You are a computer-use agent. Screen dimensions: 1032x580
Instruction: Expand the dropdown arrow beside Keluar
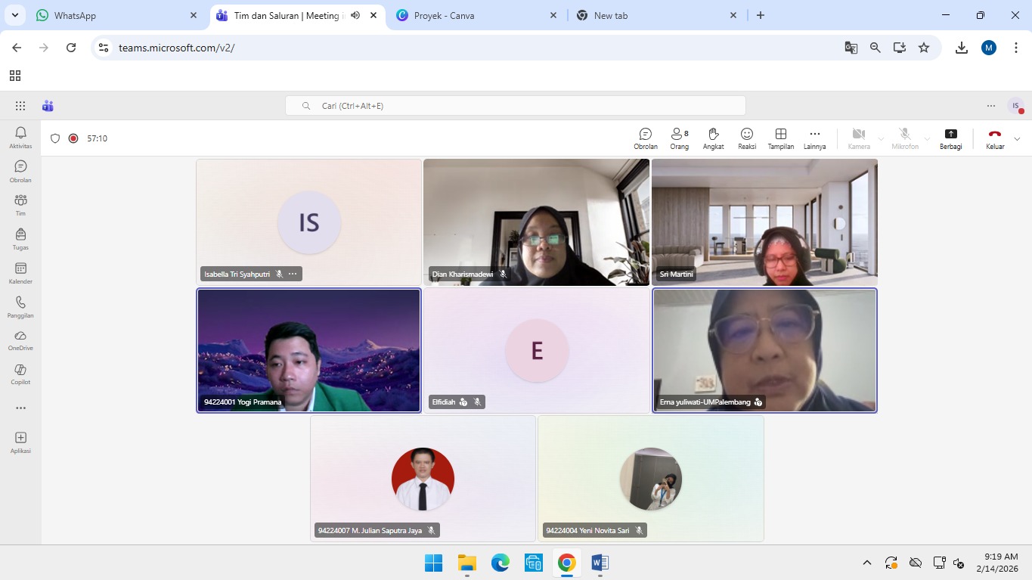click(1017, 139)
